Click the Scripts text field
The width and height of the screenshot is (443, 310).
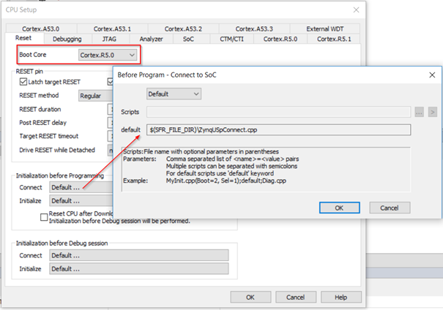pyautogui.click(x=278, y=112)
